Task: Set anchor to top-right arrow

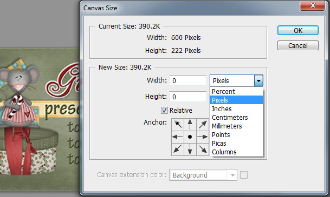Action: (203, 125)
